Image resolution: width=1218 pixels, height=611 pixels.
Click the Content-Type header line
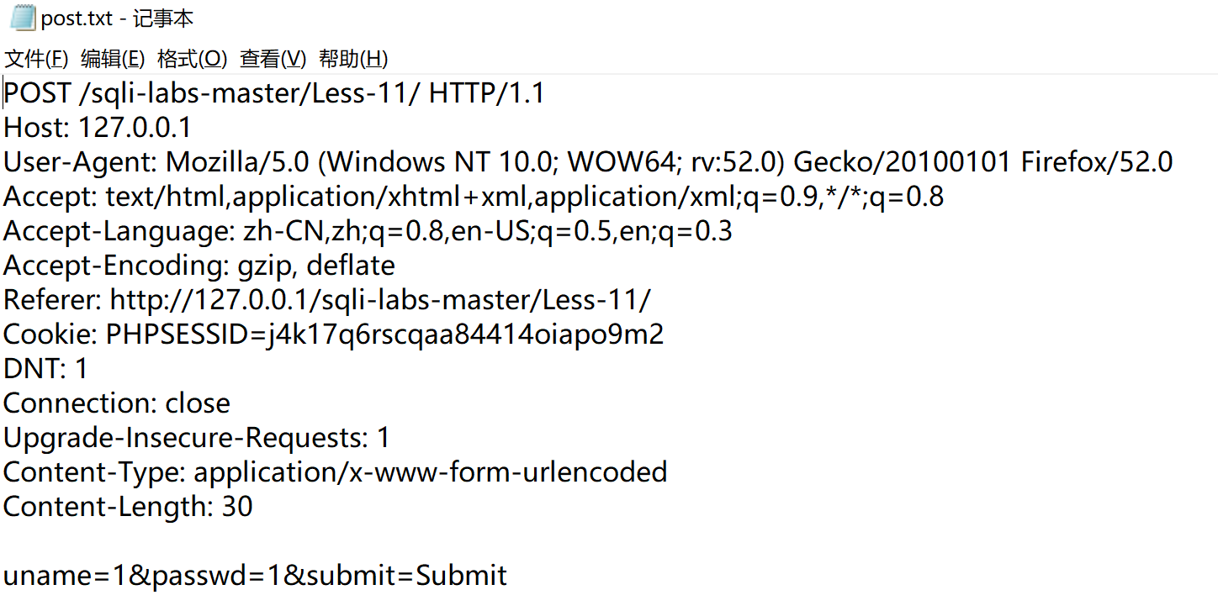point(335,472)
